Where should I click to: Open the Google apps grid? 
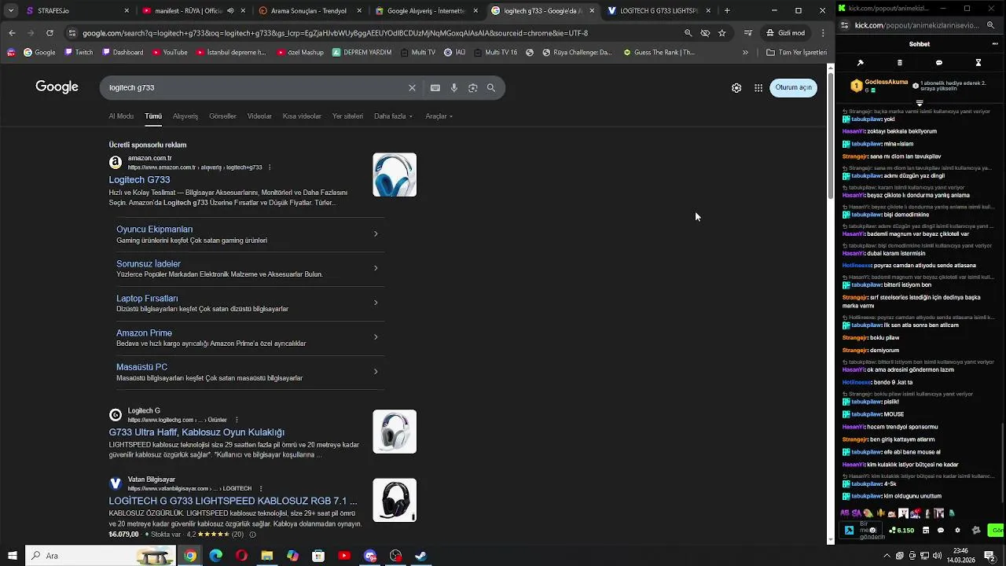point(758,88)
